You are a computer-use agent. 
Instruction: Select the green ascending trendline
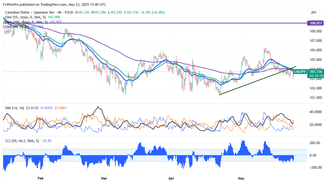click(x=258, y=81)
